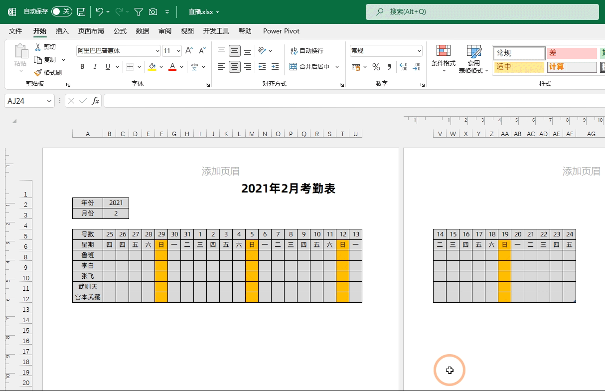Switch to the 数据 tab
Screen dimensions: 605x391
point(143,31)
